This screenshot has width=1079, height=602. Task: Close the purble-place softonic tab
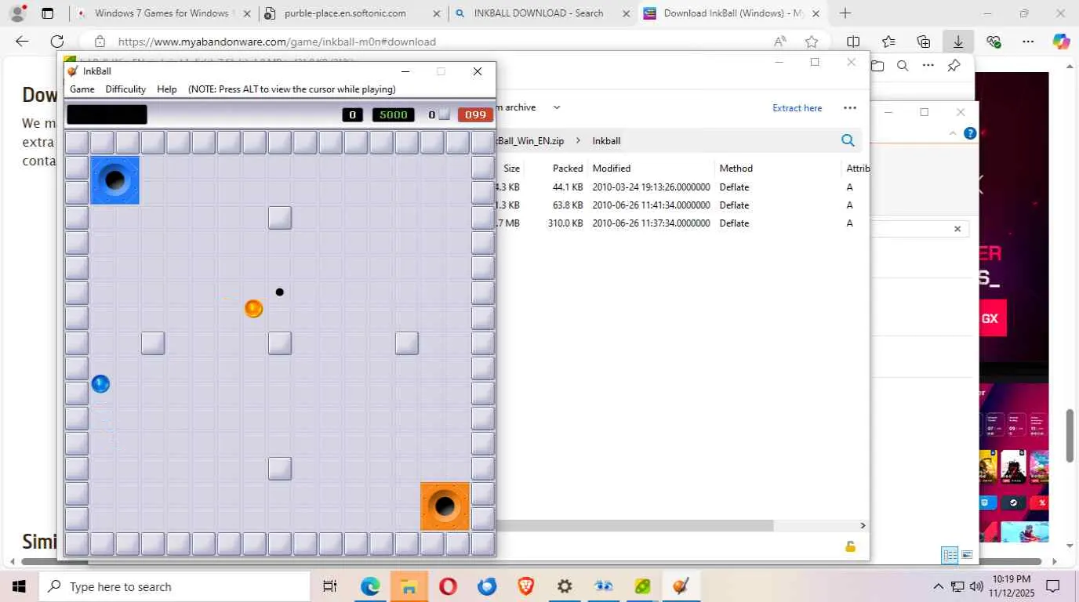[x=436, y=13]
